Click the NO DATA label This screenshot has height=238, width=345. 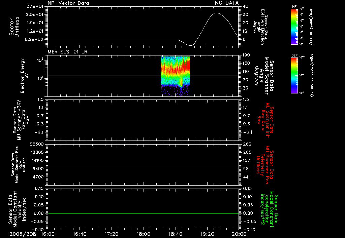(227, 3)
